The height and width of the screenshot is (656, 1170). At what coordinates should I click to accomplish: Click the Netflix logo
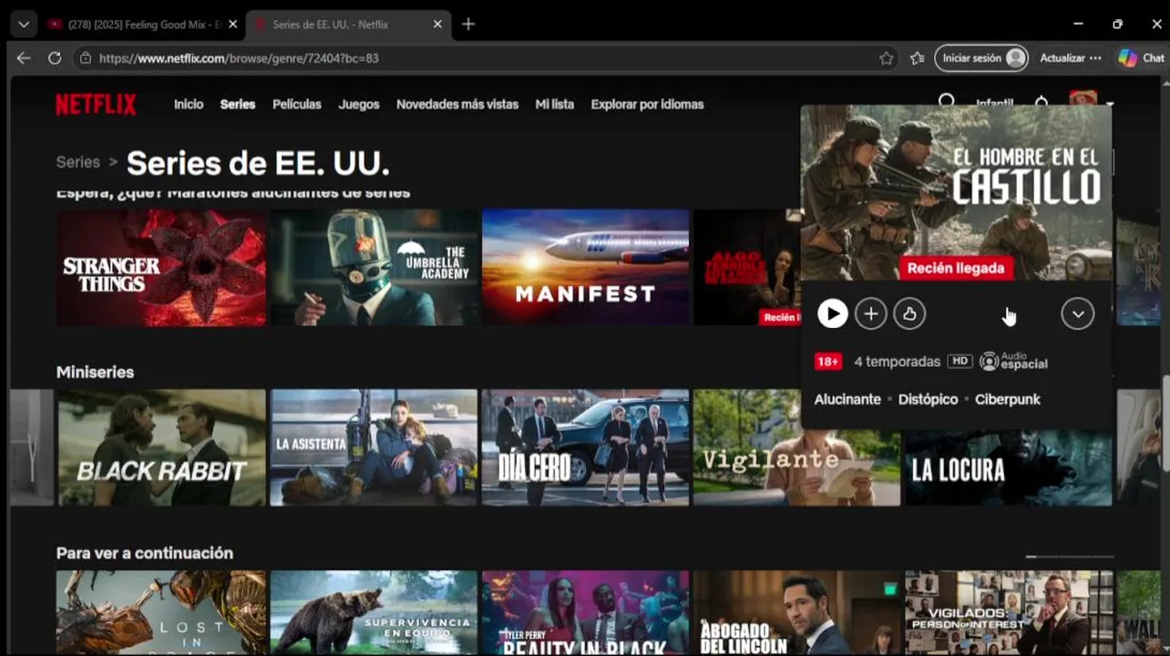coord(96,105)
